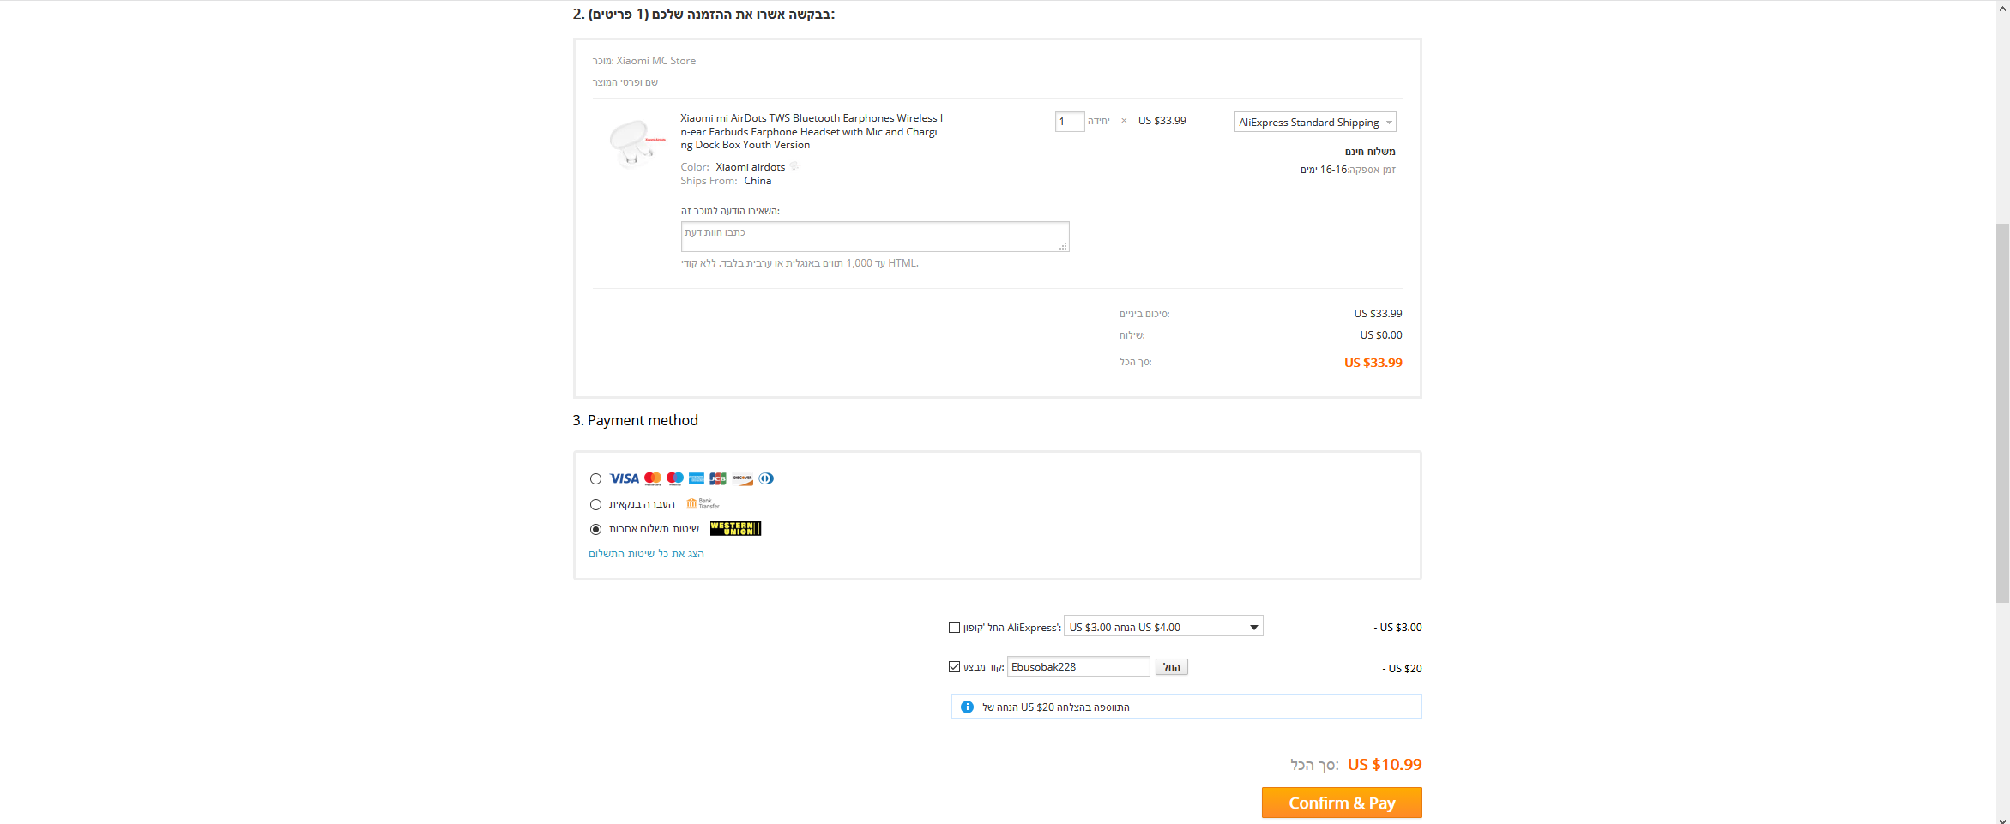
Task: Click the JCB card logo
Action: tap(718, 478)
